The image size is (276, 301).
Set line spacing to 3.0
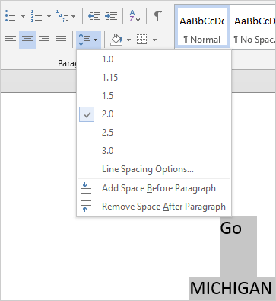click(154, 151)
